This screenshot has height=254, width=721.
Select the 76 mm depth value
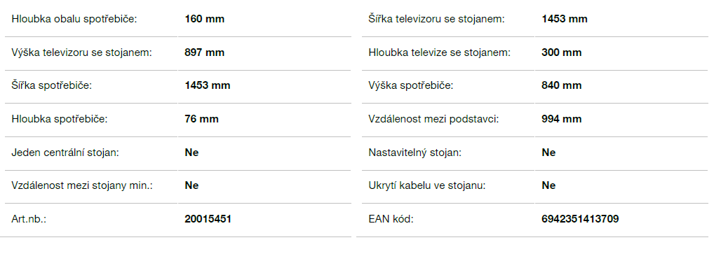201,119
